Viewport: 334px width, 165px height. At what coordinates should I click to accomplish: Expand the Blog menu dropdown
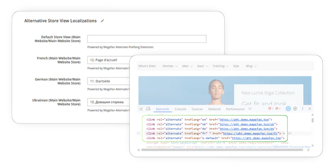251,66
